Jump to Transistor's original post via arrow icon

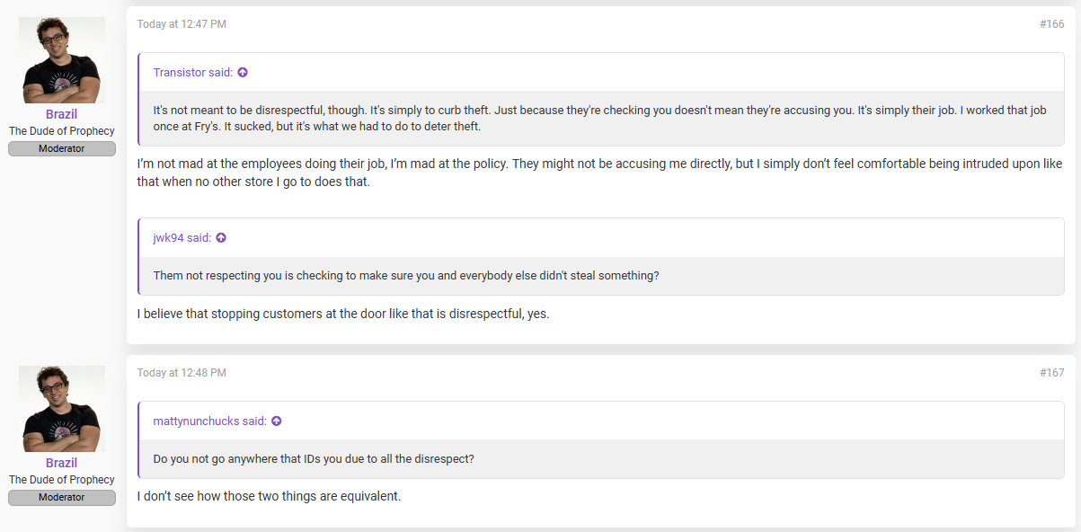tap(243, 73)
